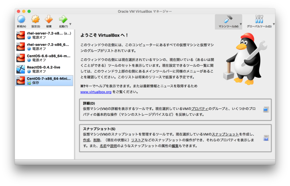Click the underlined スナップショット link text
The width and height of the screenshot is (290, 186).
(225, 134)
